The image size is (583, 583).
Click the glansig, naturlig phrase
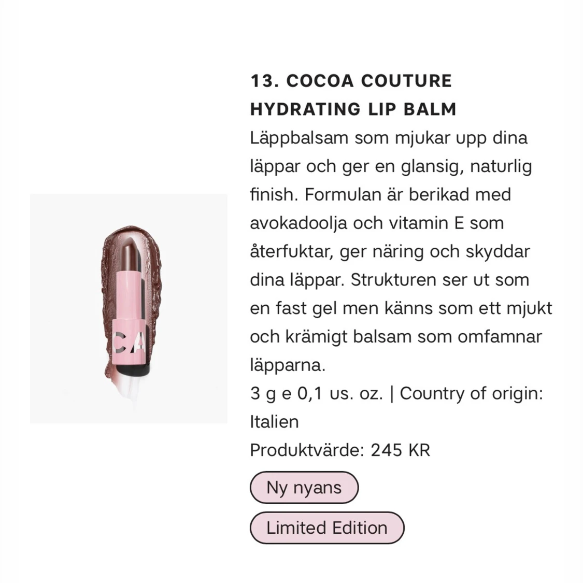point(466,166)
